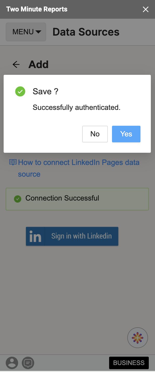Sign in with LinkedIn

pyautogui.click(x=72, y=236)
